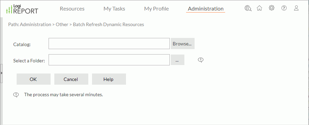The width and height of the screenshot is (309, 125).
Task: Click the Browse... button for Catalog
Action: (183, 44)
